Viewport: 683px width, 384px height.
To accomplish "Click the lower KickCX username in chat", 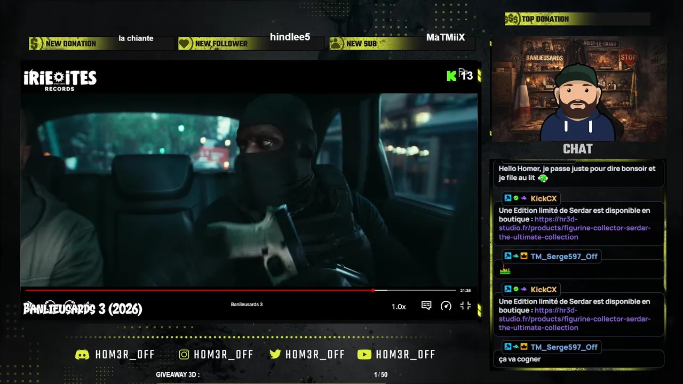I will [x=543, y=290].
